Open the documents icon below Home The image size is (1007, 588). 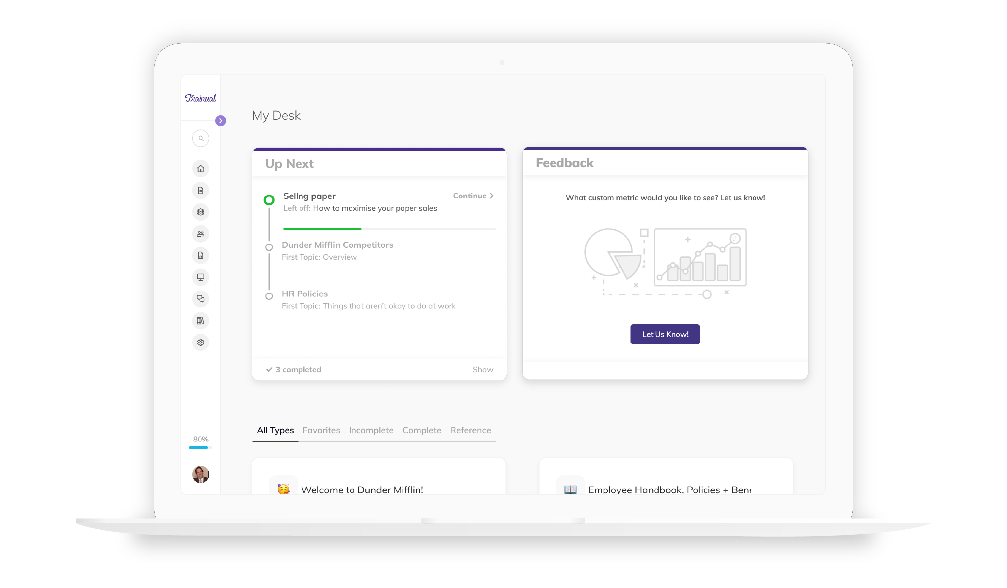click(201, 190)
